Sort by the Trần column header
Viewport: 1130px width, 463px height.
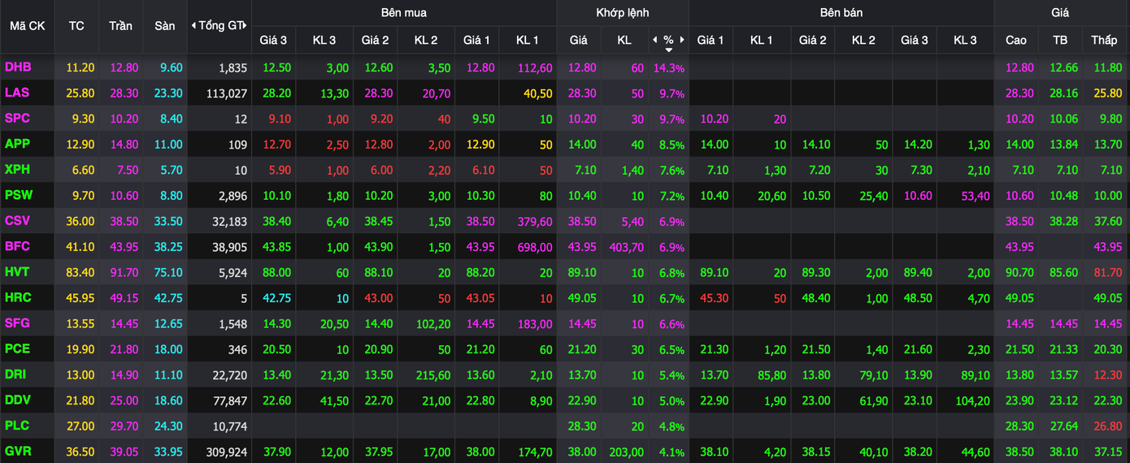[120, 26]
